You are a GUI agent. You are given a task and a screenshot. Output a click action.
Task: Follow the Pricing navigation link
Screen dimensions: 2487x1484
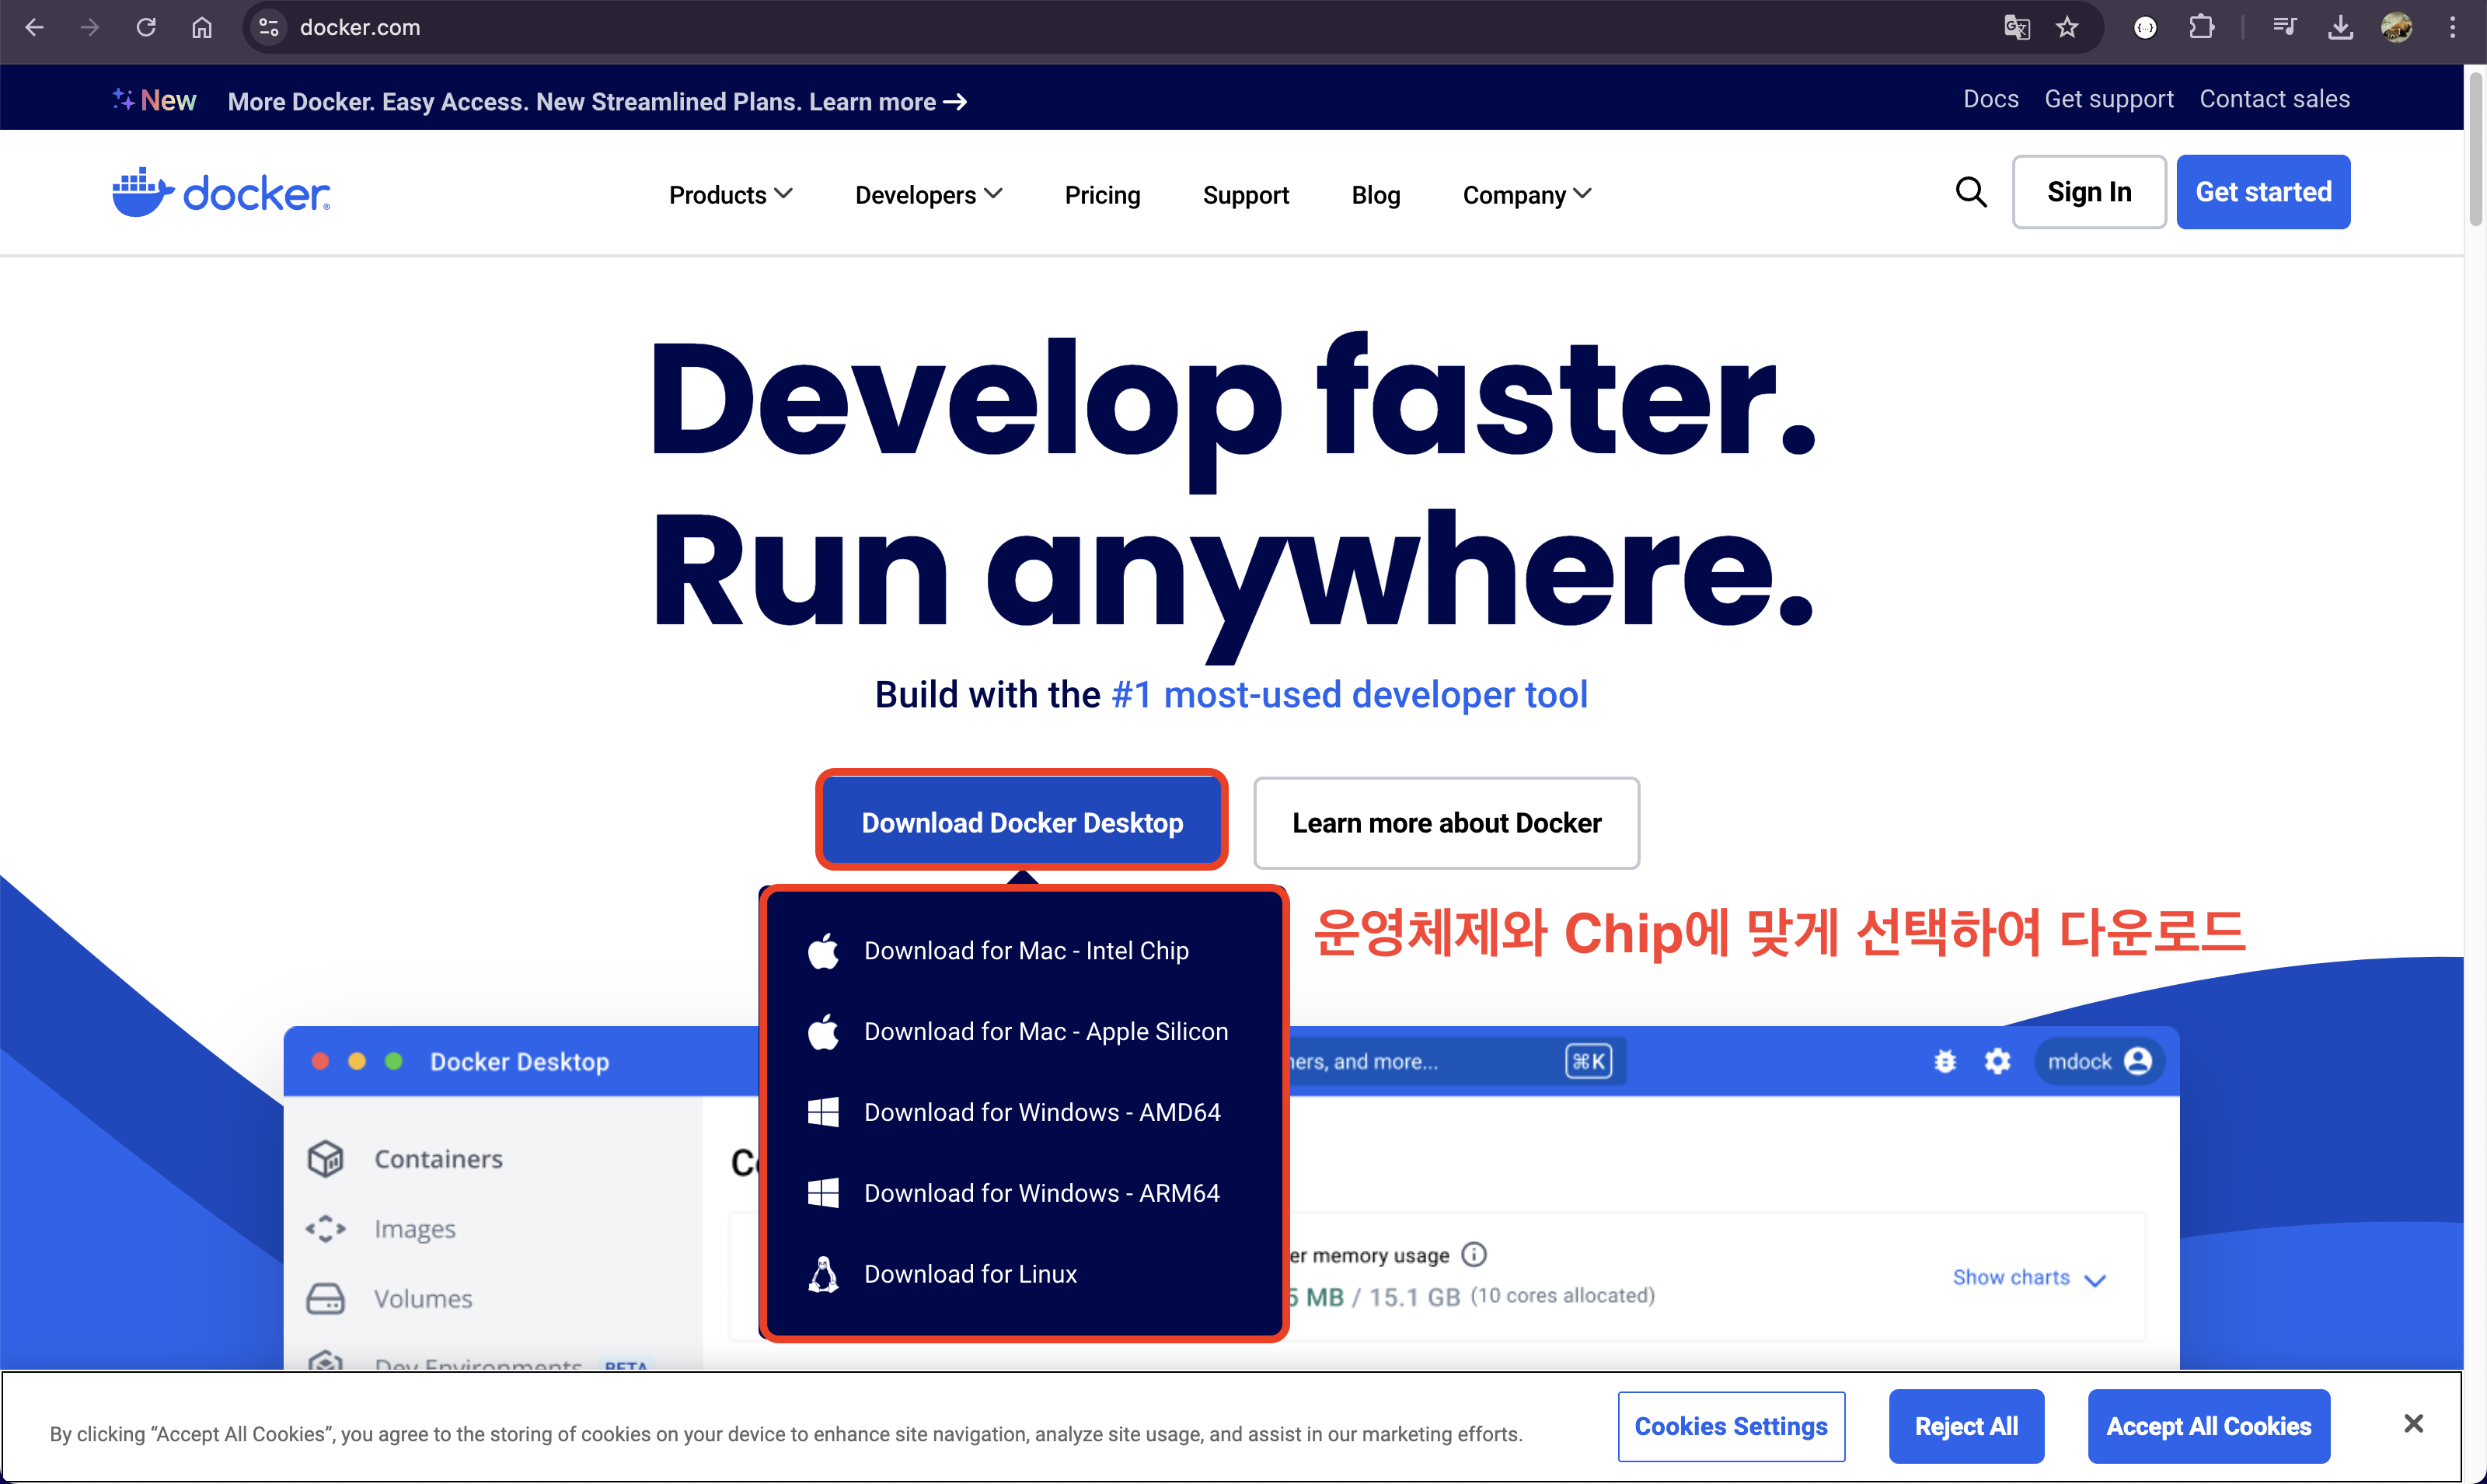[x=1101, y=195]
